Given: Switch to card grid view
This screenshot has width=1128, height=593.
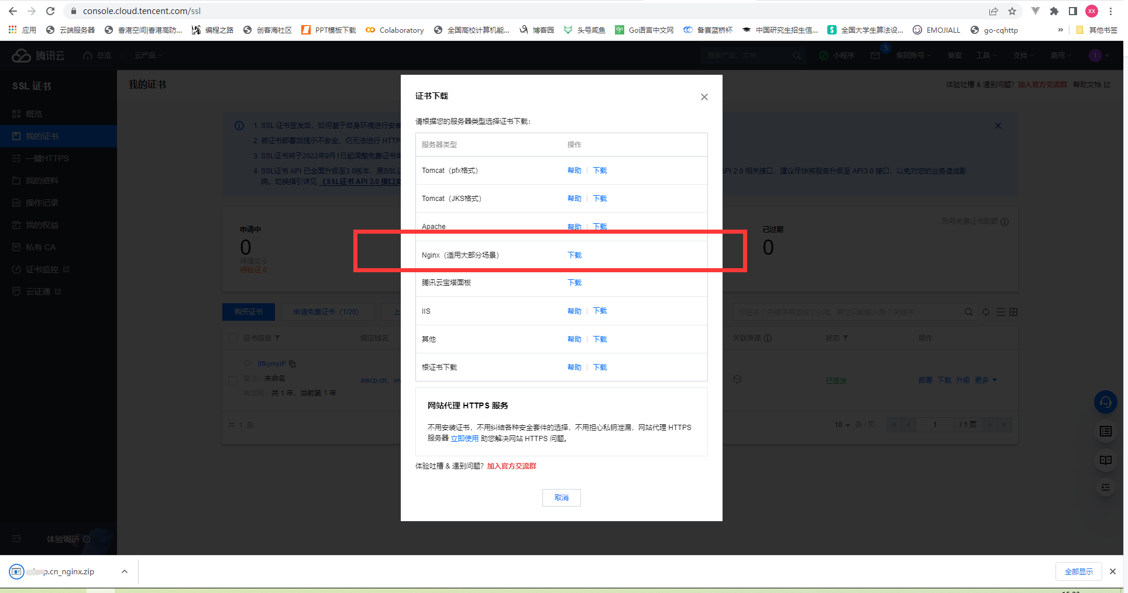Looking at the screenshot, I should click(1013, 312).
